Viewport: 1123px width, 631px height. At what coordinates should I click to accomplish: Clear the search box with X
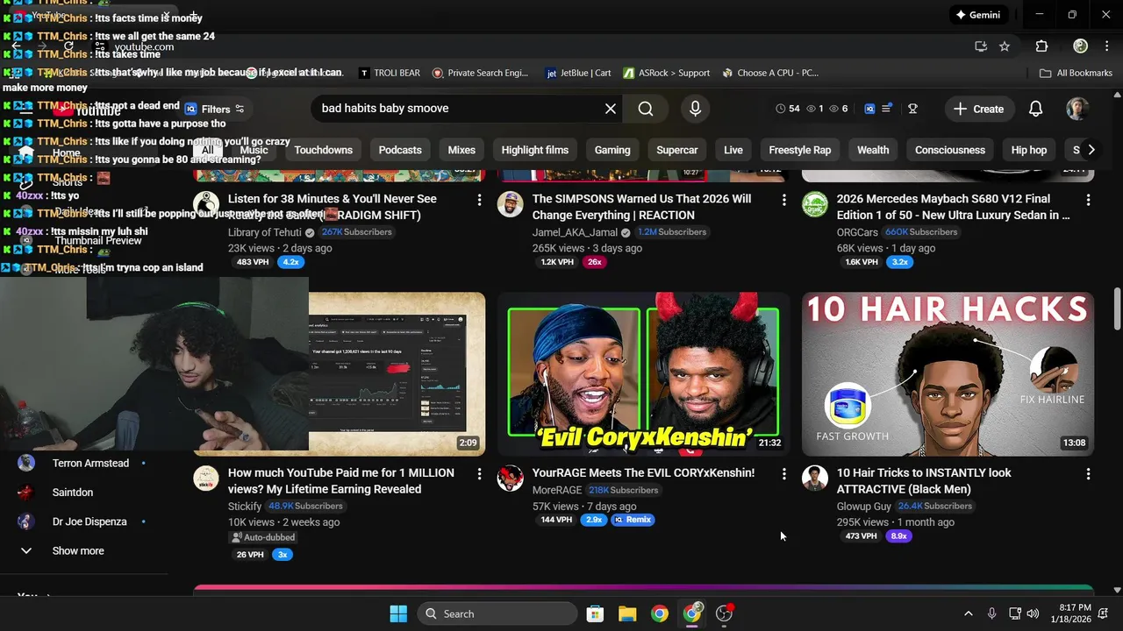tap(611, 109)
